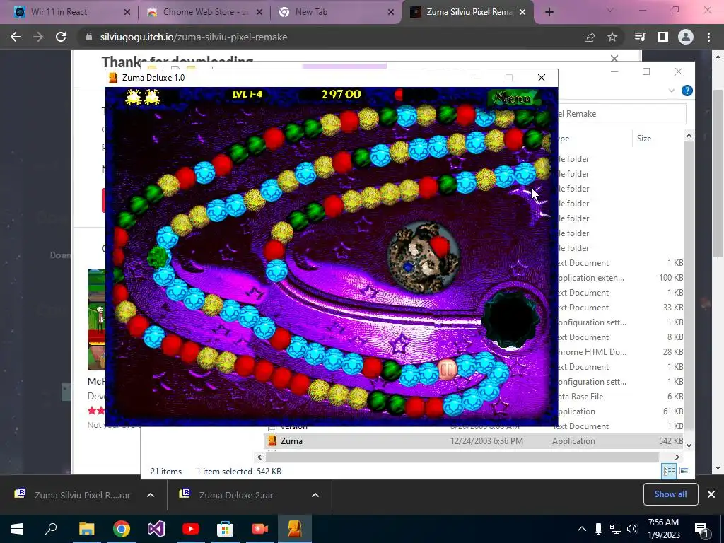The height and width of the screenshot is (543, 724).
Task: Click Explorer horizontal scrollbar right arrow
Action: 677,457
